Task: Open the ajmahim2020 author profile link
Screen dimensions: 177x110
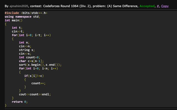Action: [x=19, y=6]
